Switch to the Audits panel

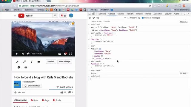click(x=176, y=14)
